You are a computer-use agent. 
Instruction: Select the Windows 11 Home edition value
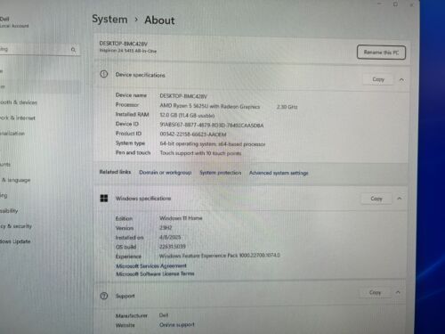click(x=181, y=218)
